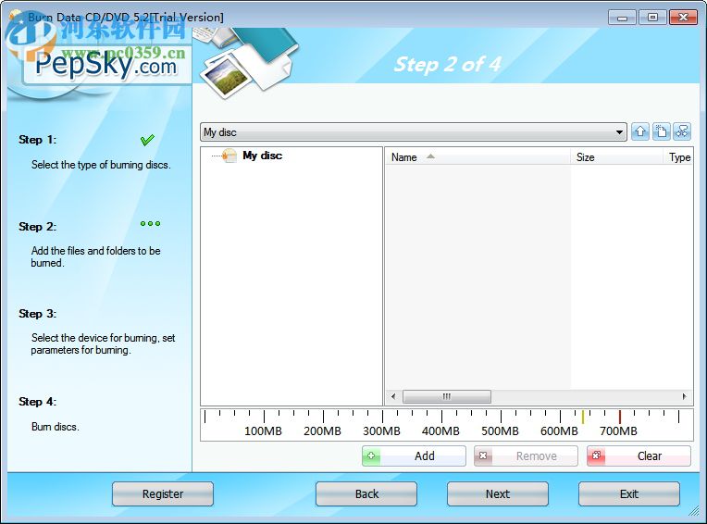Image resolution: width=707 pixels, height=524 pixels.
Task: Minimize the Burn Data CD/DVD window
Action: click(x=622, y=18)
